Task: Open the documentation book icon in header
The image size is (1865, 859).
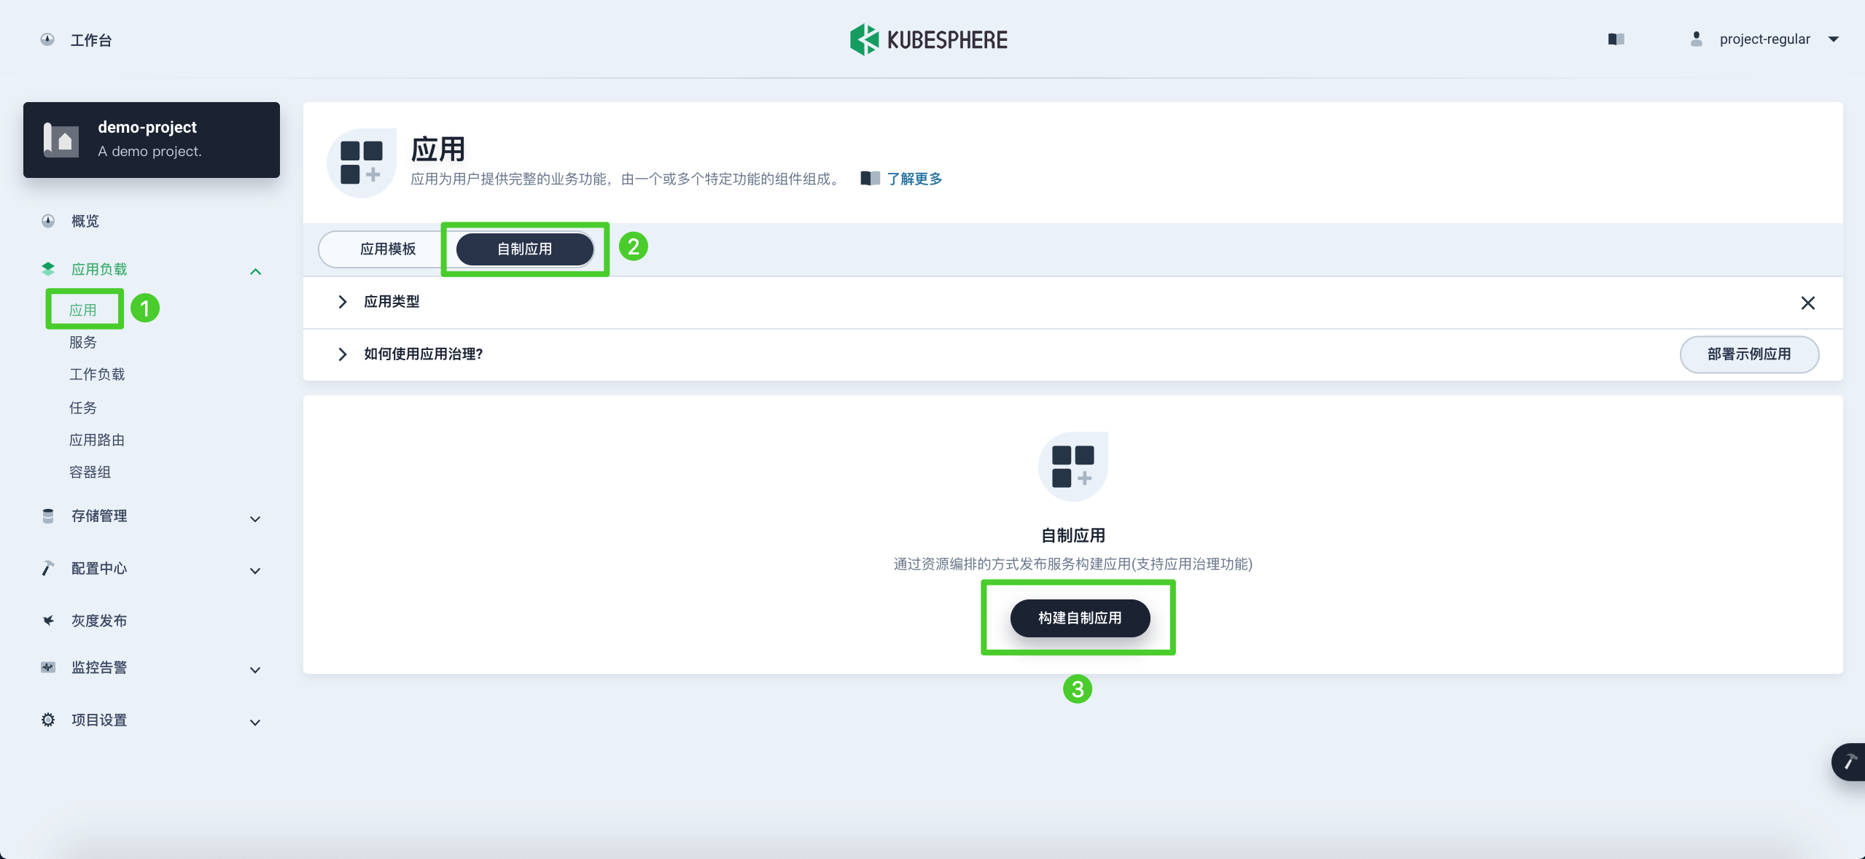Action: (x=1616, y=39)
